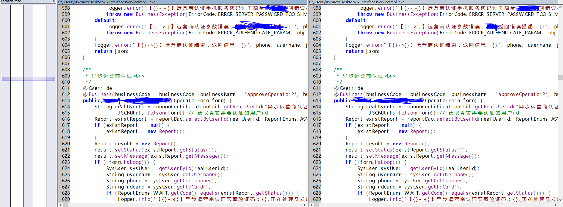Click line number 601 in the Impl1.java pane
The width and height of the screenshot is (563, 207).
pyautogui.click(x=66, y=26)
